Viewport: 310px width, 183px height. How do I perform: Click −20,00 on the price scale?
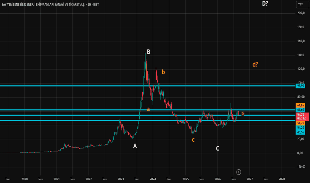tap(301, 167)
